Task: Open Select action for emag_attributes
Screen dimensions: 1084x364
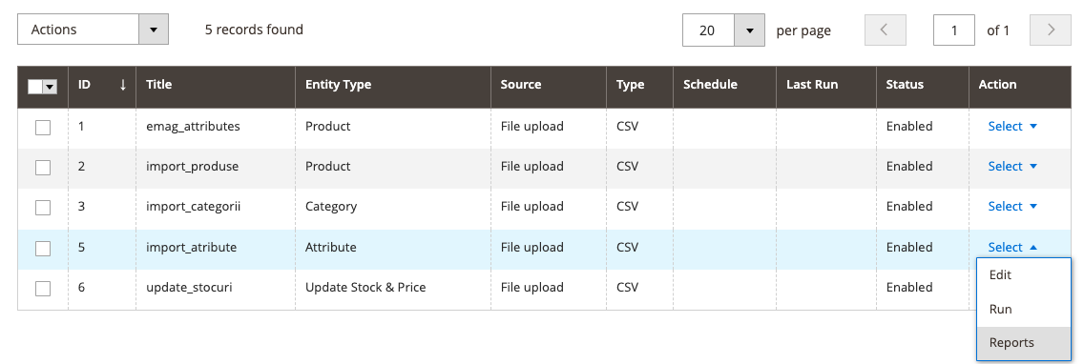Action: pyautogui.click(x=1012, y=127)
